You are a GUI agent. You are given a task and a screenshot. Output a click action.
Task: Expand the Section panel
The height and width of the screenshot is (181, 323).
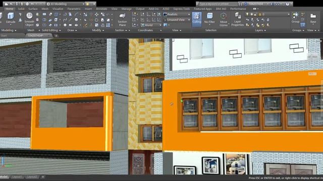(121, 30)
